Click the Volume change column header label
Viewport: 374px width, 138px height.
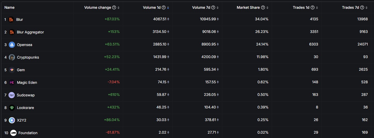tap(98, 7)
